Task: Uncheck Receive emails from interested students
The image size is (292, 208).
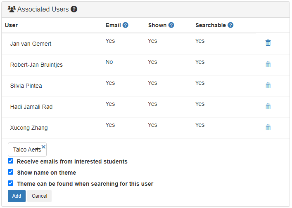Action: [11, 161]
